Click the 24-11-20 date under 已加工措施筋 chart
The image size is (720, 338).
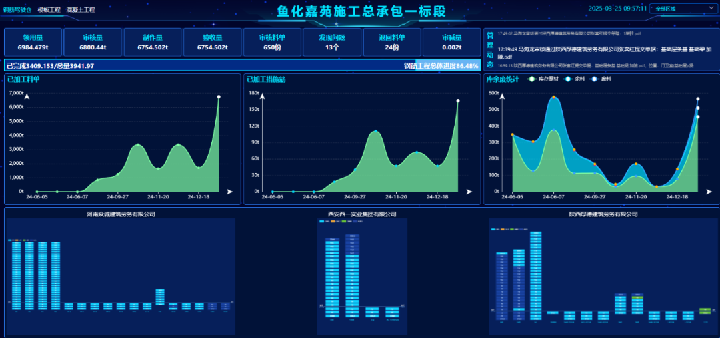[x=396, y=197]
